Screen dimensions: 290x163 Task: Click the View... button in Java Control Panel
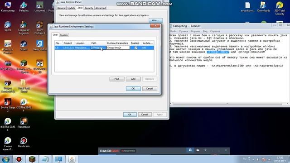click(155, 20)
